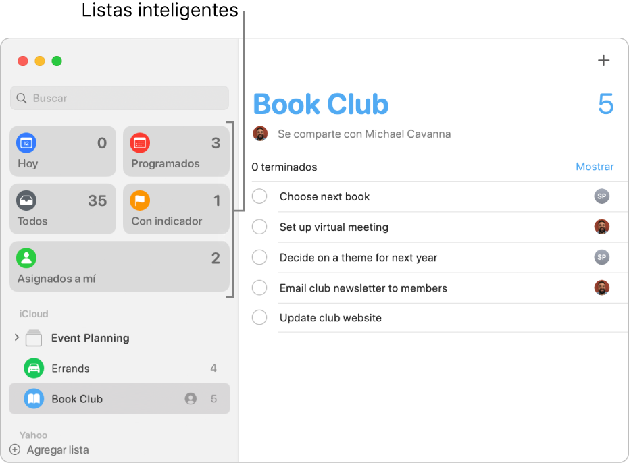This screenshot has height=463, width=629.
Task: Click inside the Buscar search field
Action: click(x=119, y=98)
